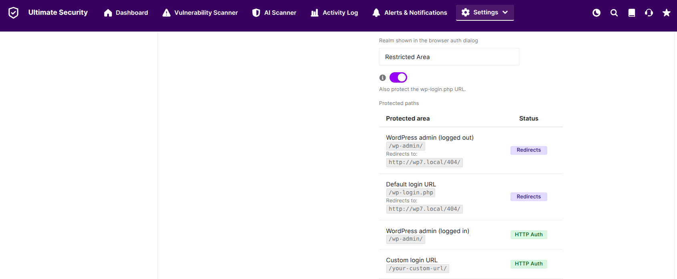Open the support headset icon
Viewport: 677px width, 279px height.
pyautogui.click(x=649, y=13)
